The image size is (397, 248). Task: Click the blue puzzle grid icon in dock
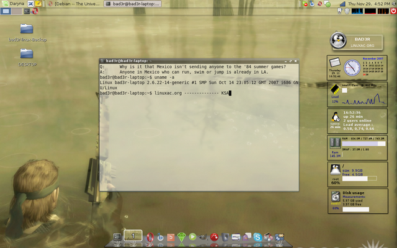pos(279,237)
